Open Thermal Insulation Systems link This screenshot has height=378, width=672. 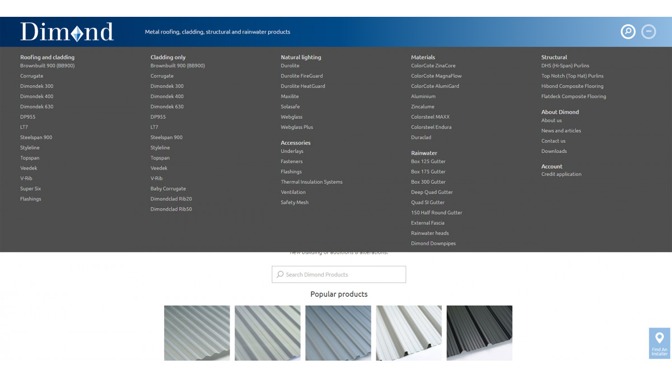pos(311,182)
